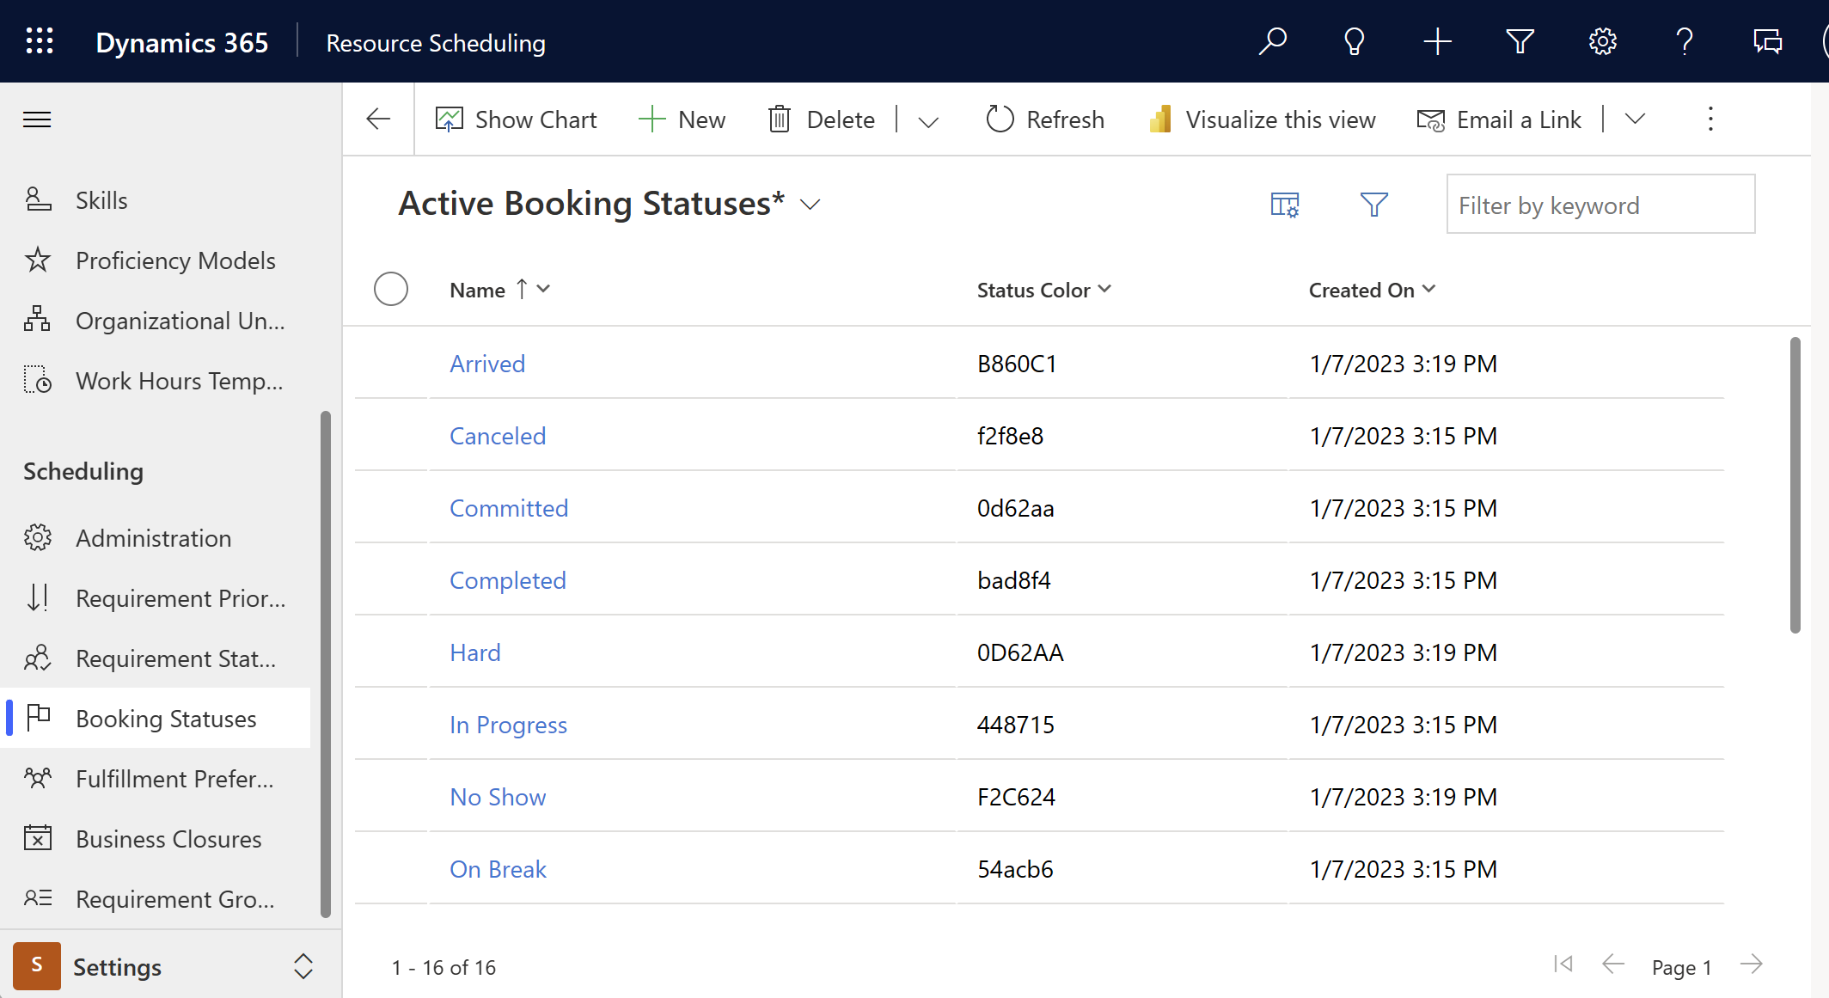Viewport: 1829px width, 998px height.
Task: Click the Booking Statuses sidebar icon
Action: coord(38,717)
